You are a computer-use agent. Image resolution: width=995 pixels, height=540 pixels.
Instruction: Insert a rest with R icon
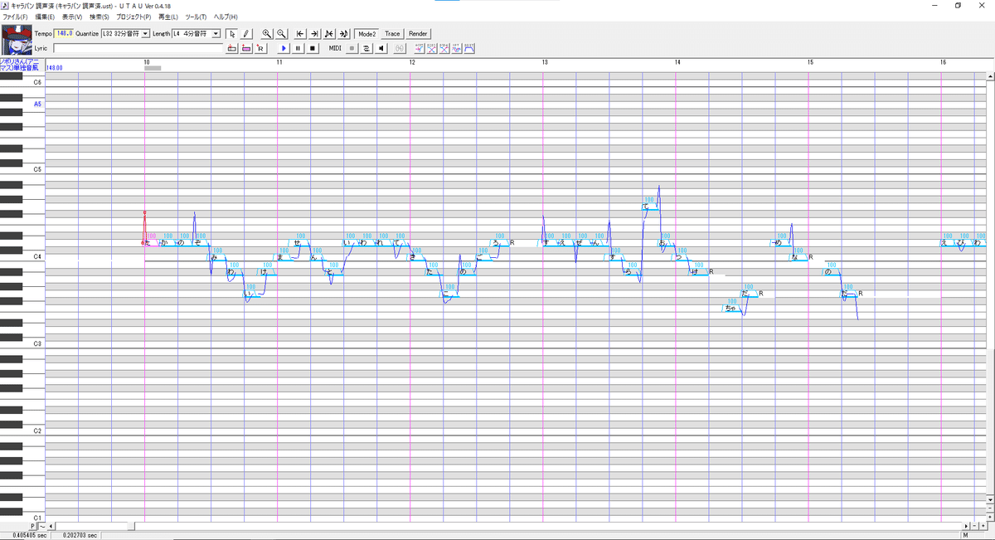[x=260, y=48]
